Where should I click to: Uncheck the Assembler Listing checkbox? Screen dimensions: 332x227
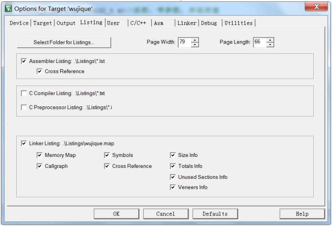pyautogui.click(x=24, y=61)
